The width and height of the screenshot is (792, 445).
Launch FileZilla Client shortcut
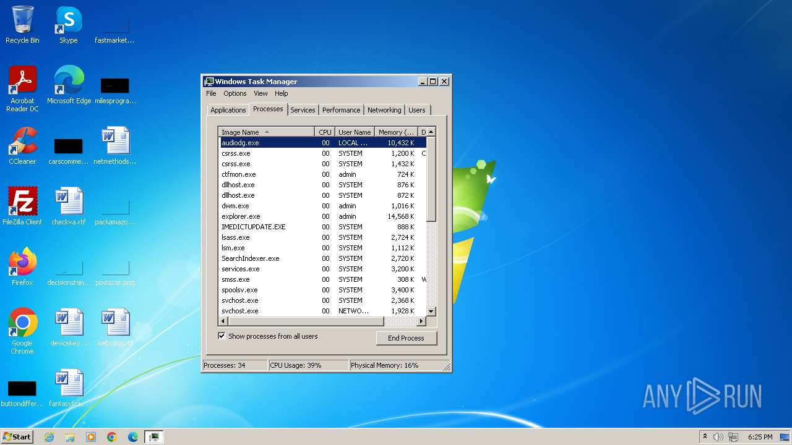(x=22, y=206)
